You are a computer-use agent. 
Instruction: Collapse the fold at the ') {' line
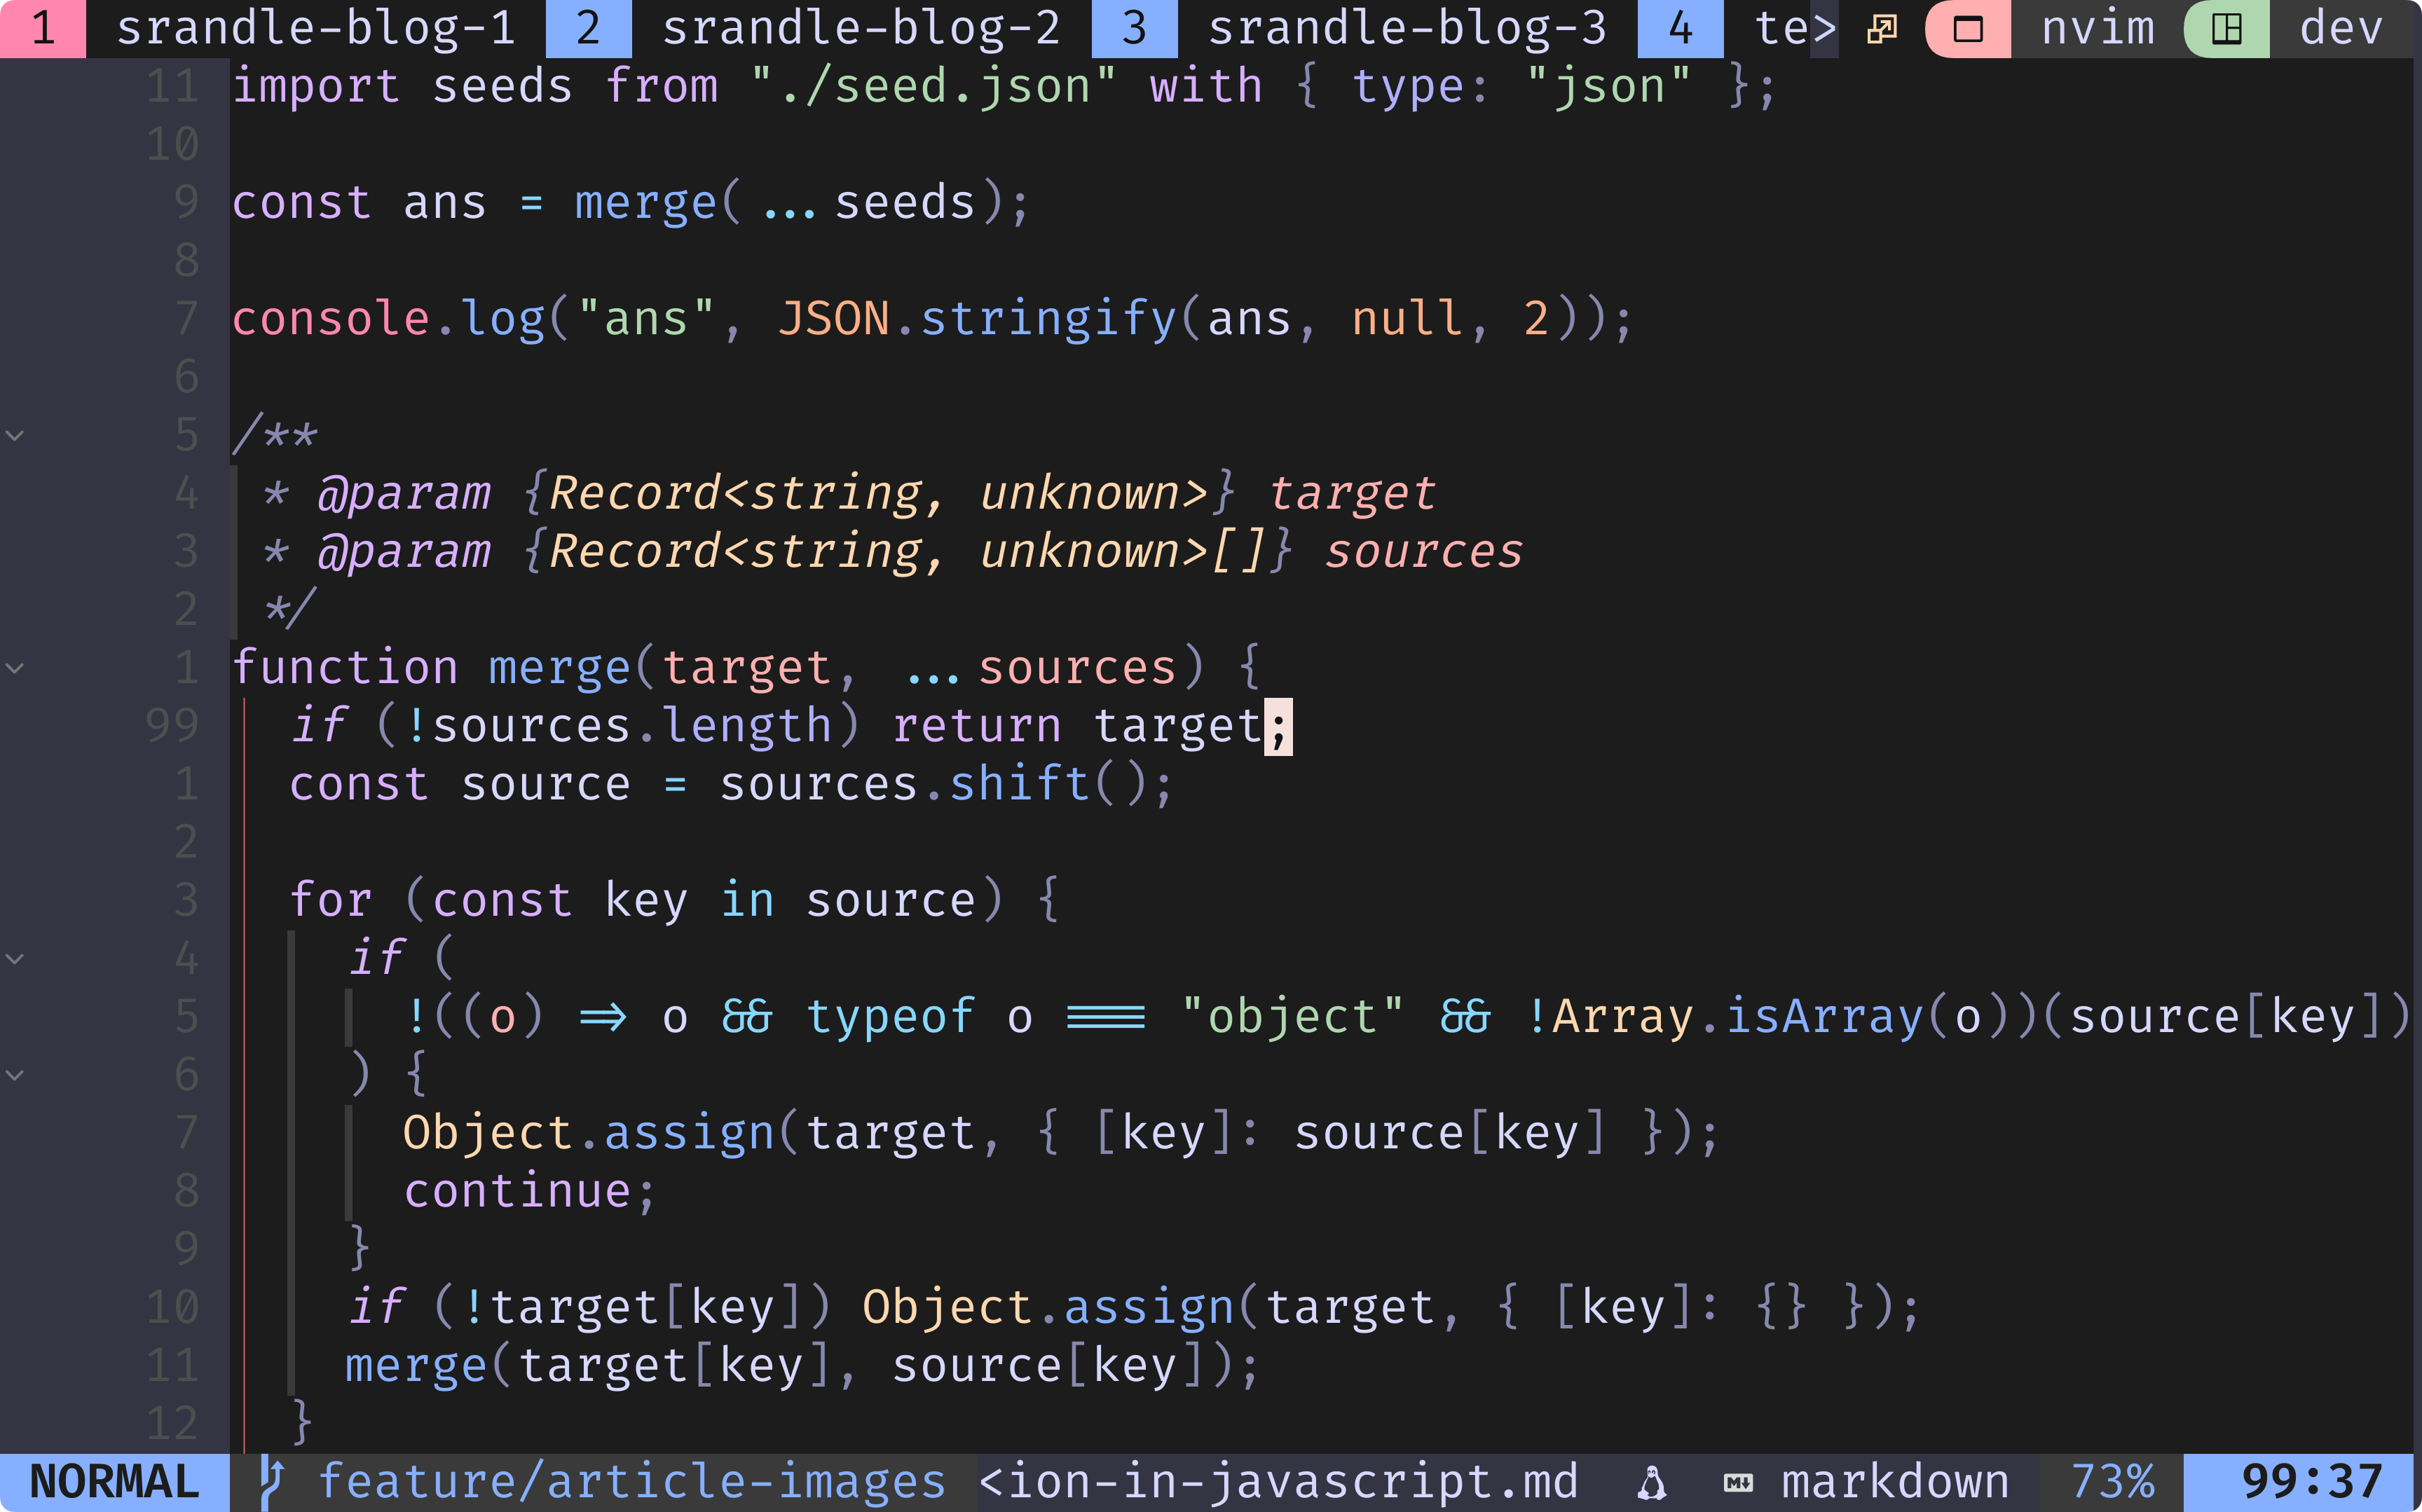coord(15,1075)
